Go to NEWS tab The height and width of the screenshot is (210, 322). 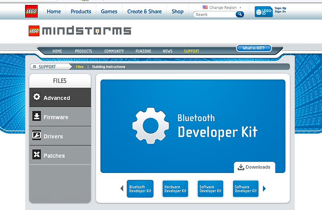[168, 51]
